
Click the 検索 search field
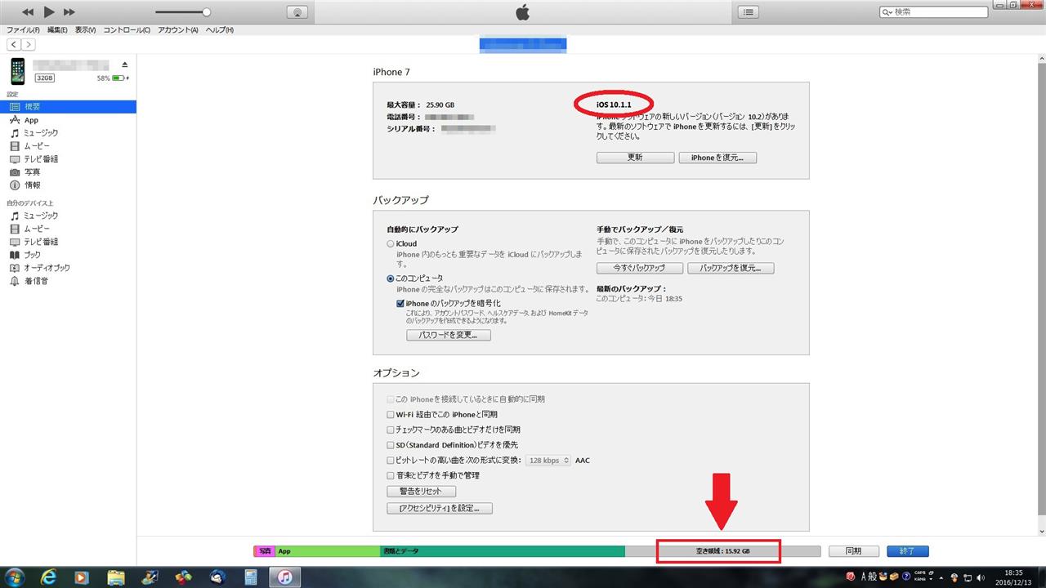[932, 12]
